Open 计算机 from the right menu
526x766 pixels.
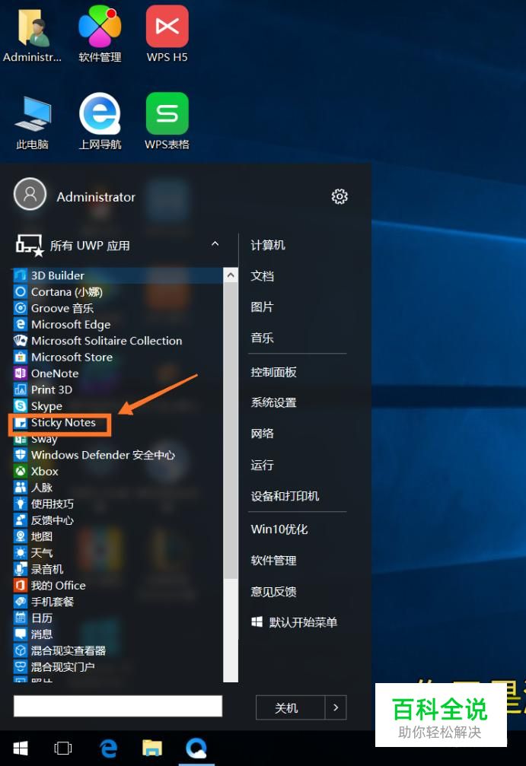pos(268,245)
